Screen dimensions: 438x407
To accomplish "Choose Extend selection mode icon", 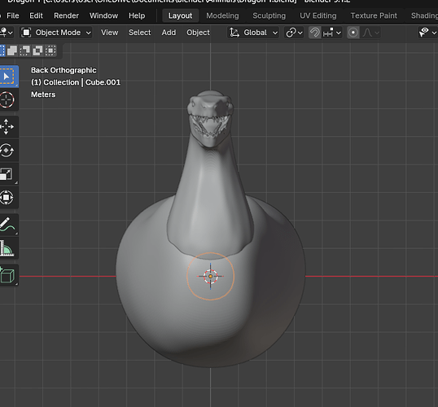I will point(12,50).
